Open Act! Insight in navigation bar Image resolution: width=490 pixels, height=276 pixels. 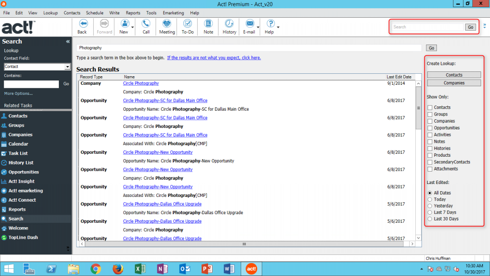pyautogui.click(x=21, y=181)
